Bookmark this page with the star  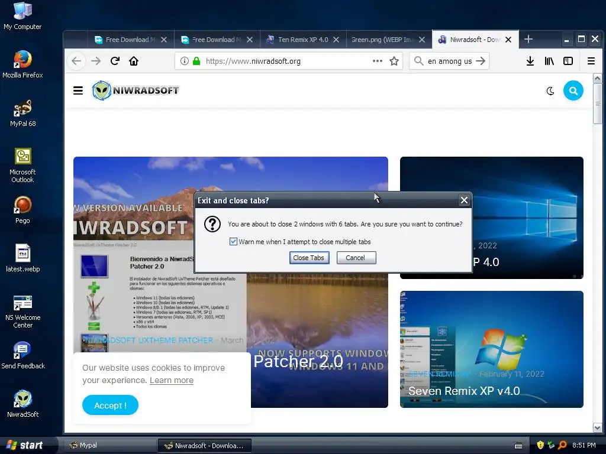point(394,61)
